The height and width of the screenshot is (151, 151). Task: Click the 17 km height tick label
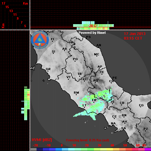click(x=3, y=3)
